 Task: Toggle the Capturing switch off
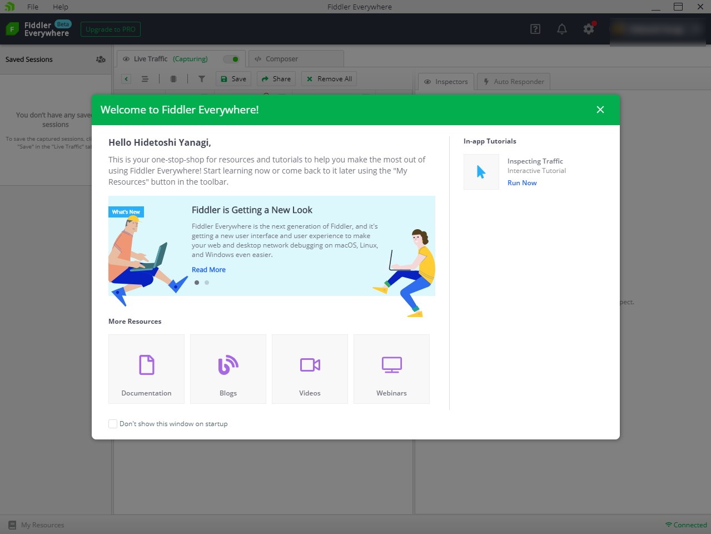[231, 59]
